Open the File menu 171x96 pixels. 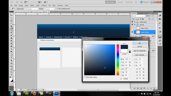click(11, 5)
